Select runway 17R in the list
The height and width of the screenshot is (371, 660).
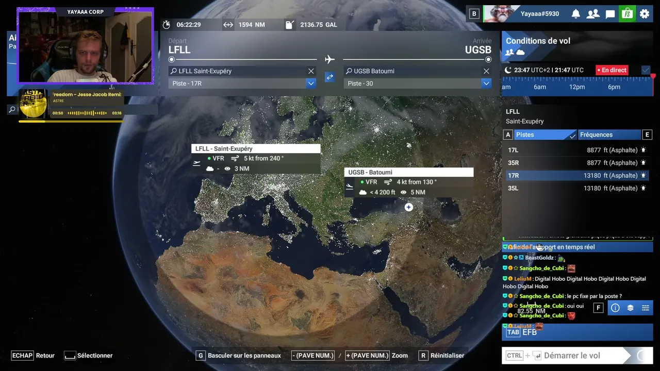click(x=577, y=175)
